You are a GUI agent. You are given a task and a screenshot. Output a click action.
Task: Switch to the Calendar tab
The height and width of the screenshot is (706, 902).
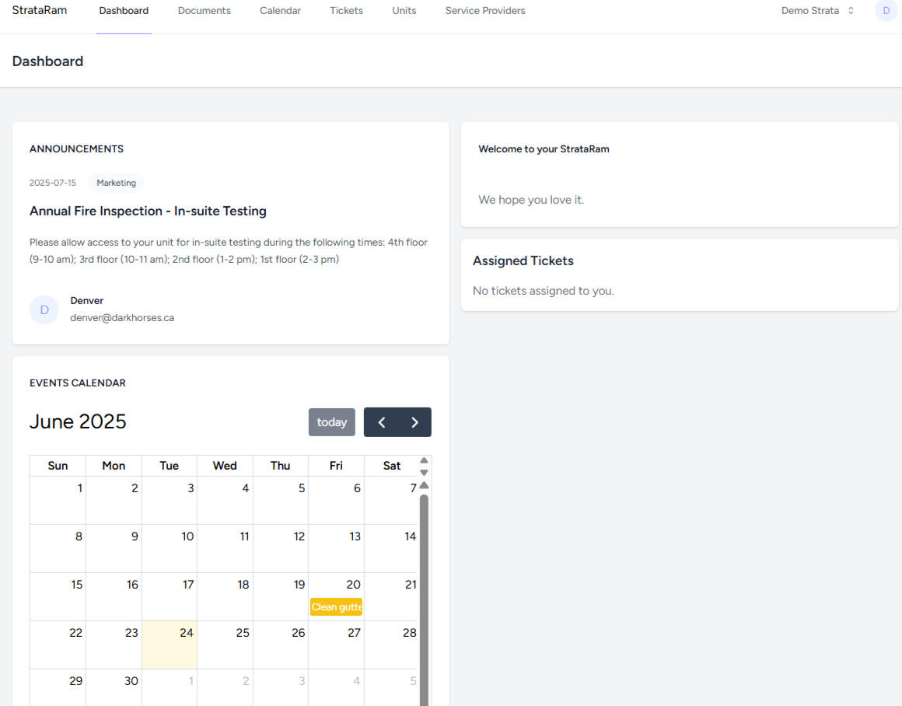(x=280, y=11)
